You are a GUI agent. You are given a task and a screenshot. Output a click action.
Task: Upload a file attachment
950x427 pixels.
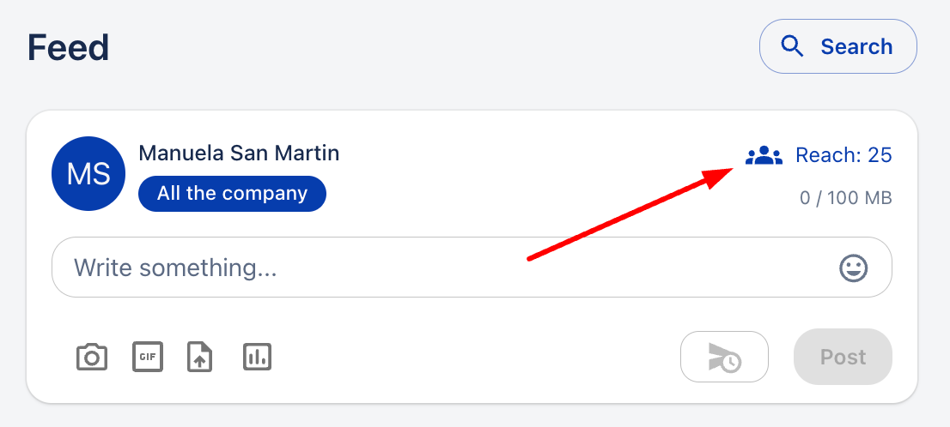click(200, 357)
